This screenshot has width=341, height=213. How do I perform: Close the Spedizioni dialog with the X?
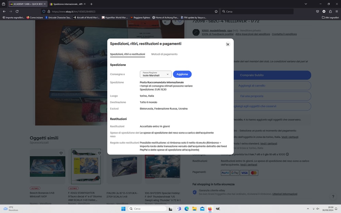(x=228, y=44)
